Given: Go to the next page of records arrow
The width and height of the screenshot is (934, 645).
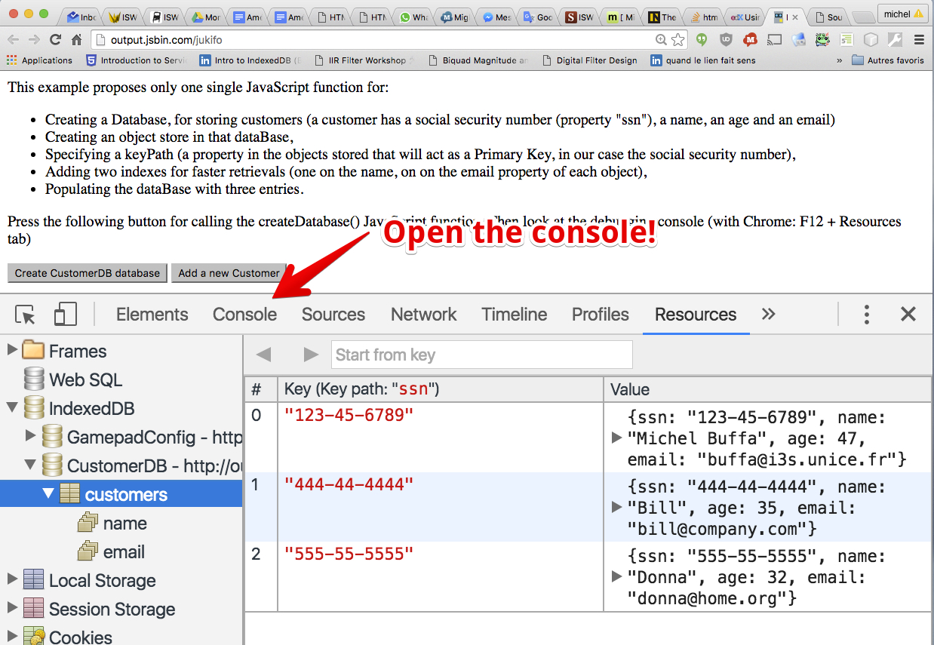Looking at the screenshot, I should click(310, 355).
